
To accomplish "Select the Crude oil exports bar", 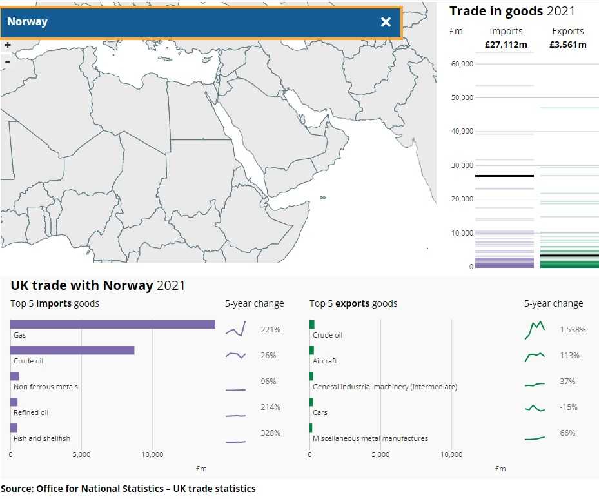I will (x=312, y=324).
